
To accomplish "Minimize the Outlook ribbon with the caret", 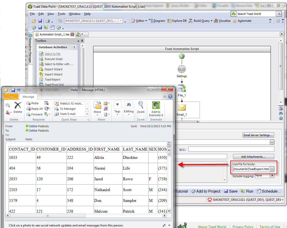I will pyautogui.click(x=165, y=96).
